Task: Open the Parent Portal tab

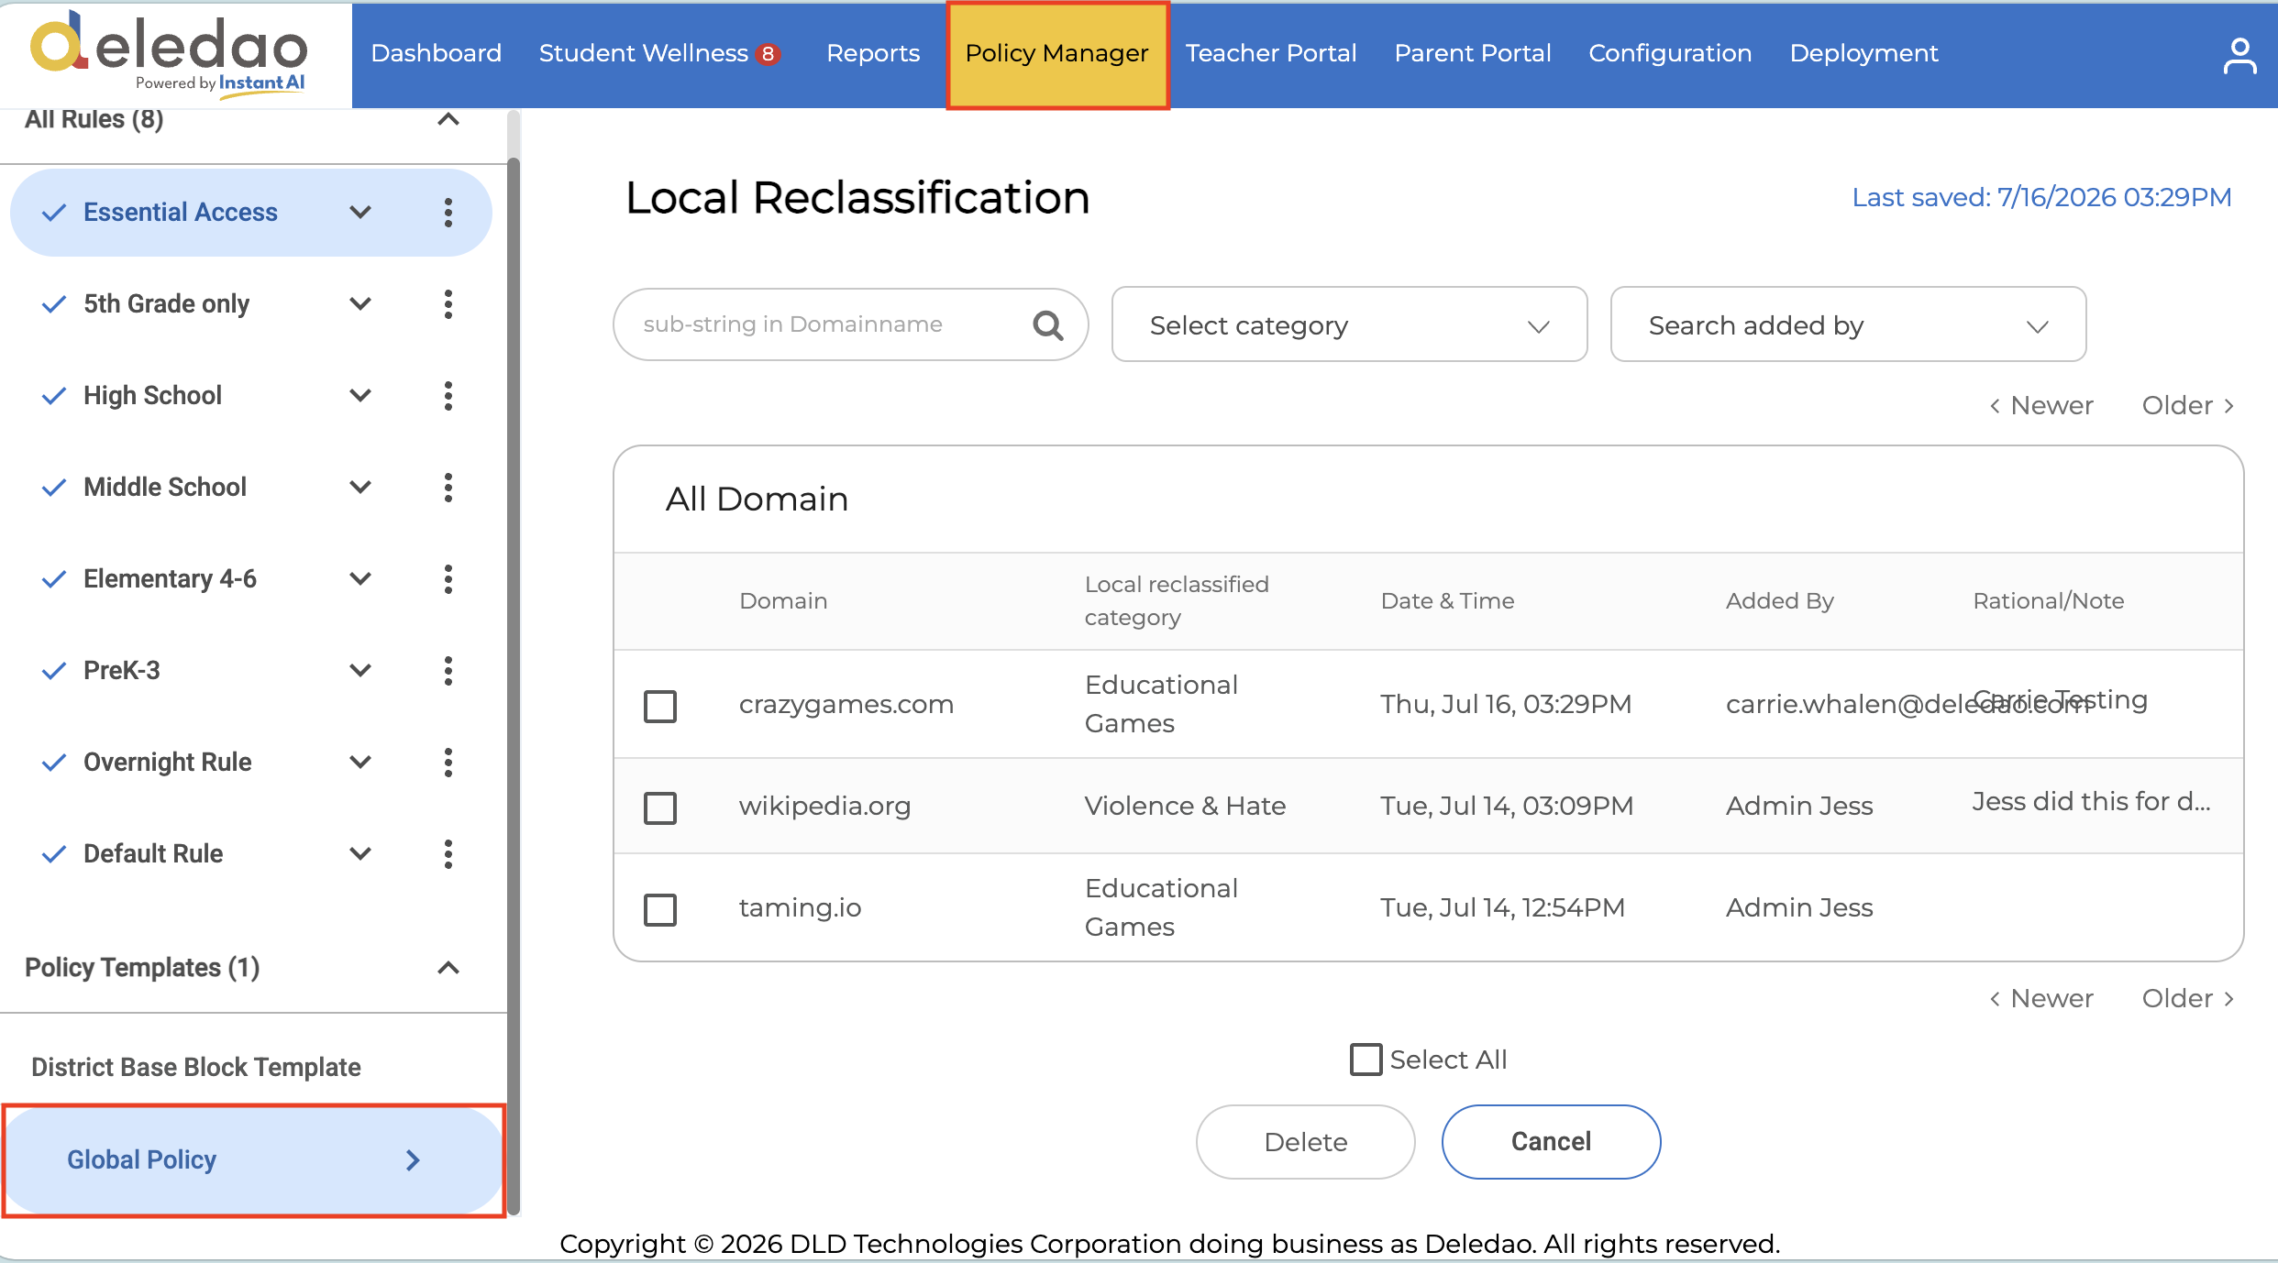Action: [x=1473, y=53]
